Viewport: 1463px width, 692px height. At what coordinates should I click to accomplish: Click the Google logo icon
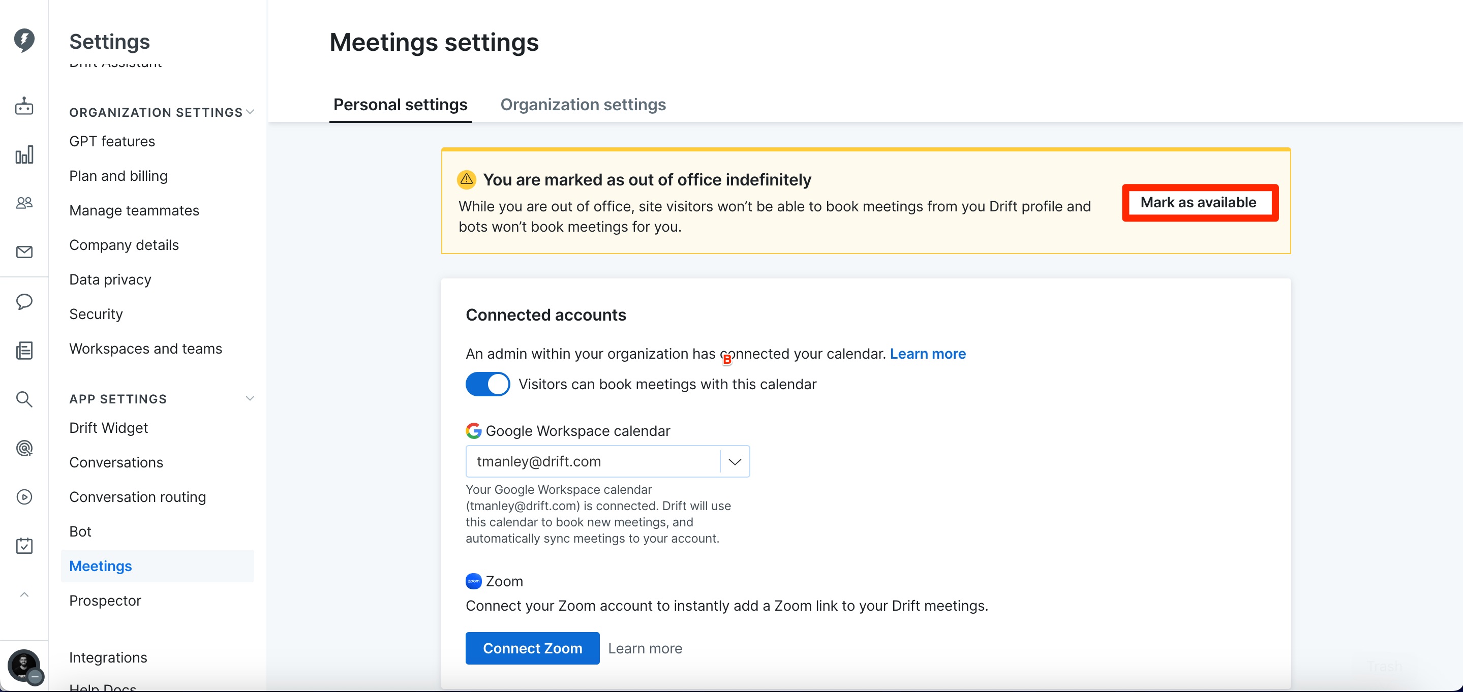tap(473, 430)
